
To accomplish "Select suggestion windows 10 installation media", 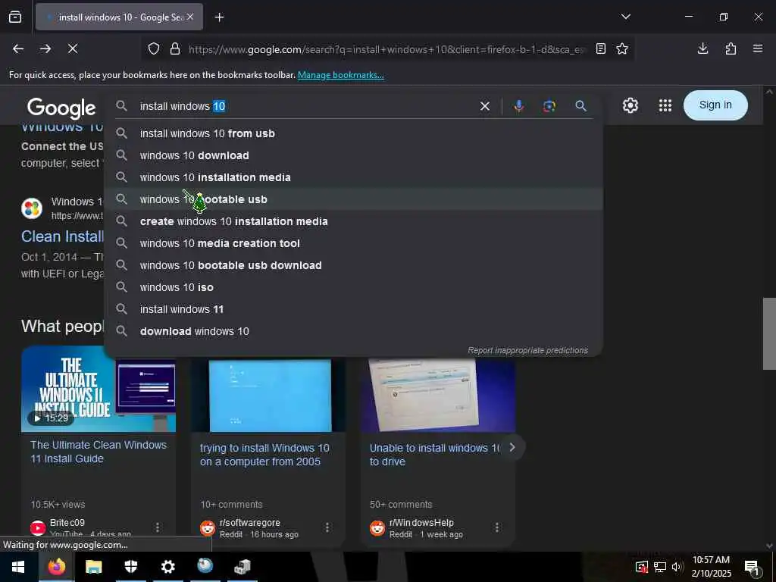I will tap(353, 177).
